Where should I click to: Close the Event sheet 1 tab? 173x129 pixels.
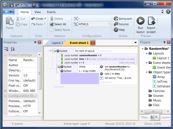[x=93, y=43]
